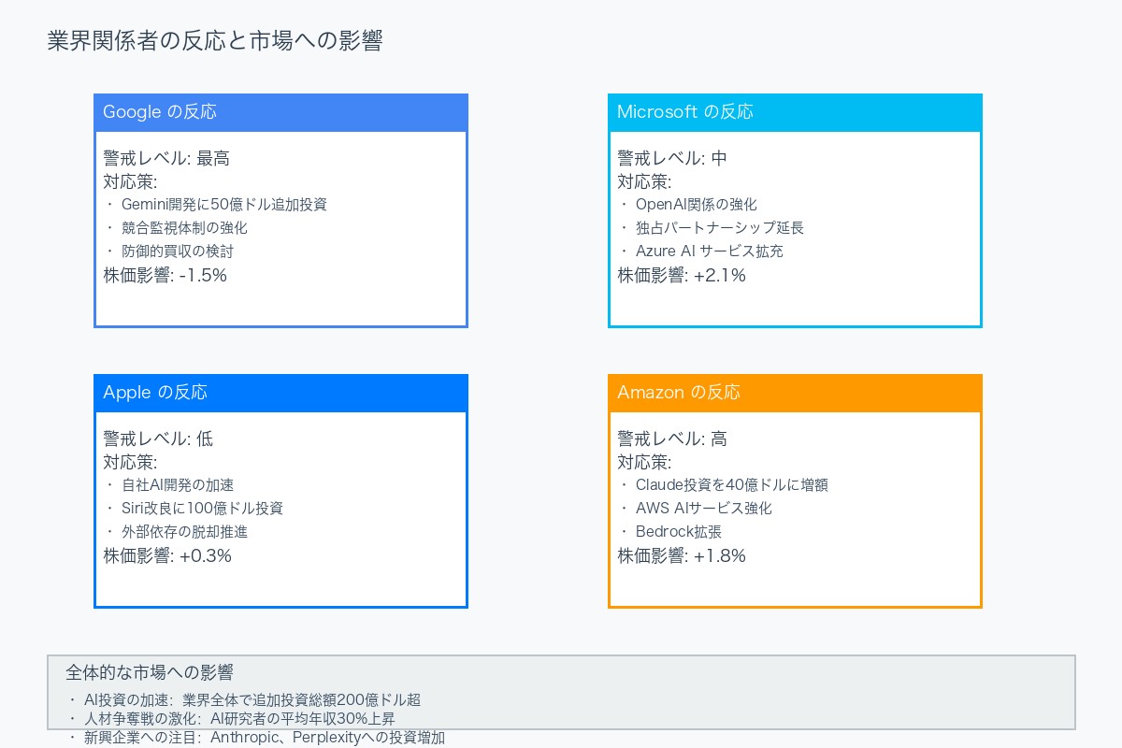Image resolution: width=1122 pixels, height=748 pixels.
Task: Select bullet 自社AI開発の加速
Action: coord(169,485)
